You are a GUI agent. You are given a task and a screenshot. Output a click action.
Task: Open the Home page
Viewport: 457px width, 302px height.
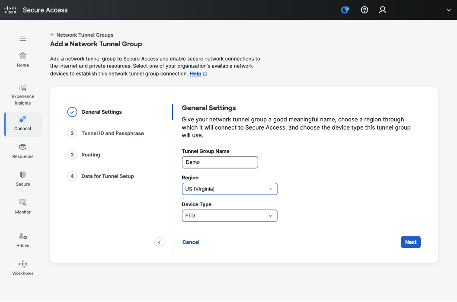22,59
